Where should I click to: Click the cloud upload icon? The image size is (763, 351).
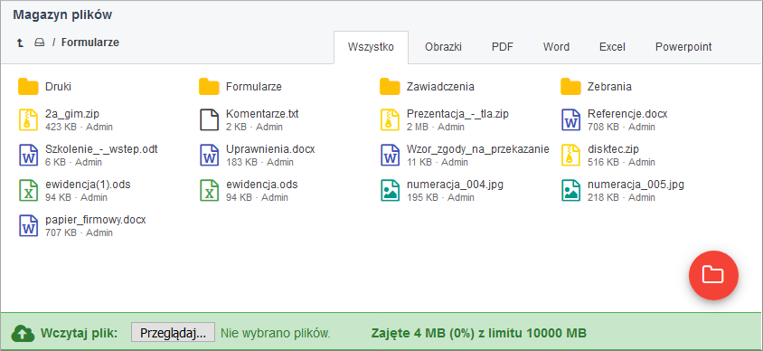click(23, 334)
